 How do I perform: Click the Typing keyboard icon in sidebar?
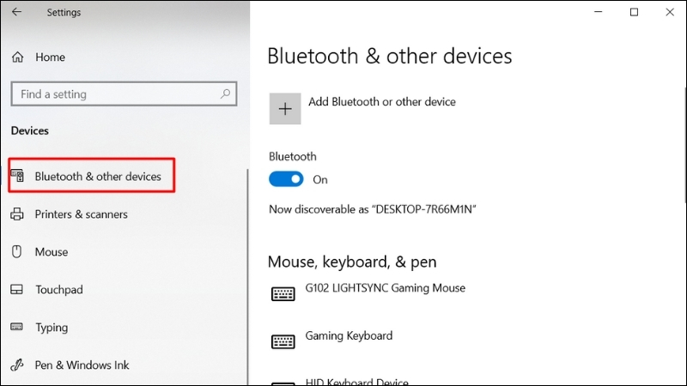(16, 327)
